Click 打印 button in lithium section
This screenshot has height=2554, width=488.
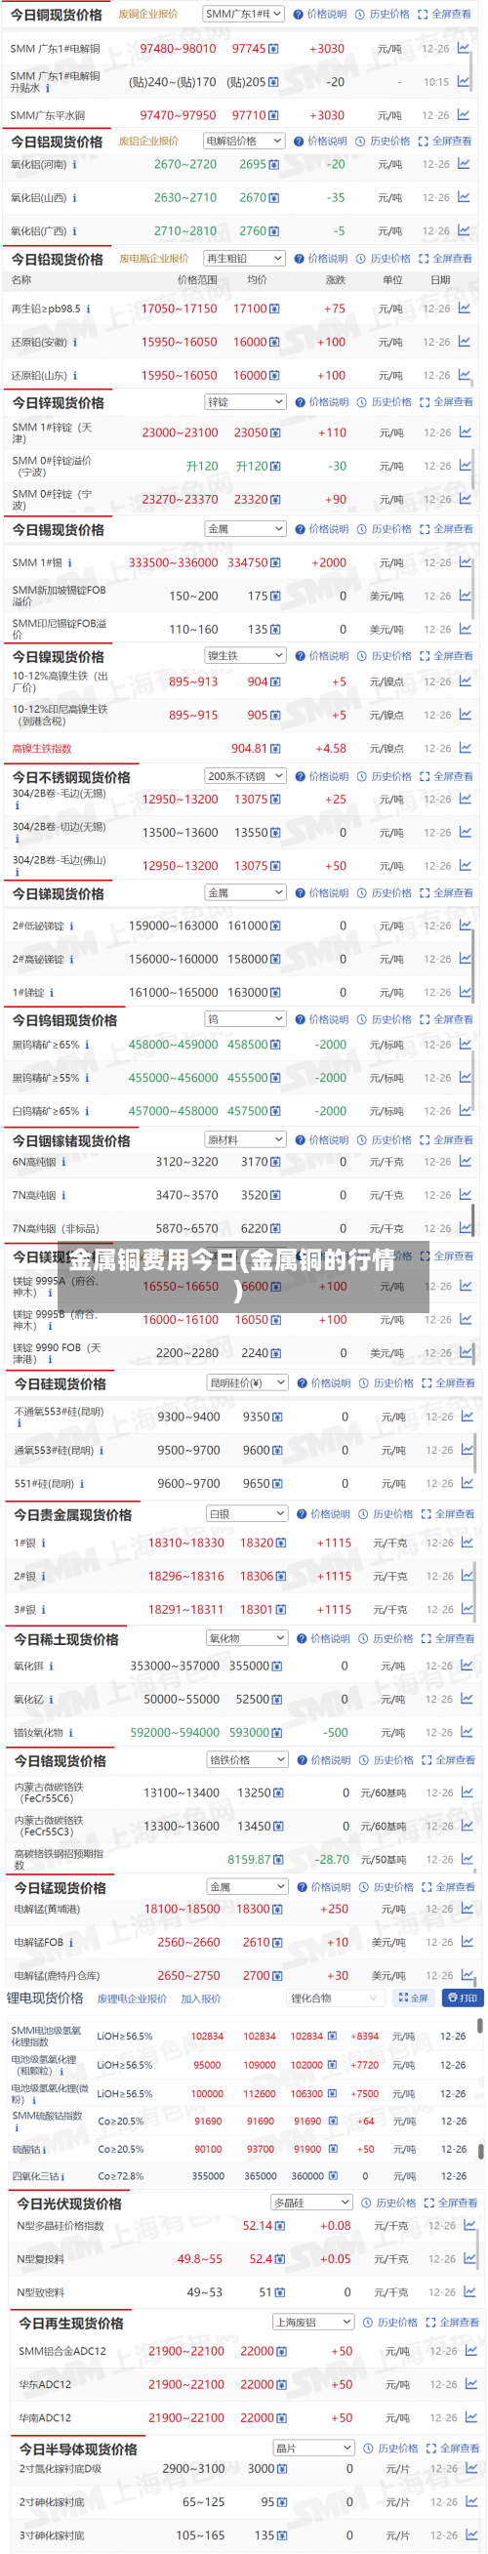click(463, 1998)
